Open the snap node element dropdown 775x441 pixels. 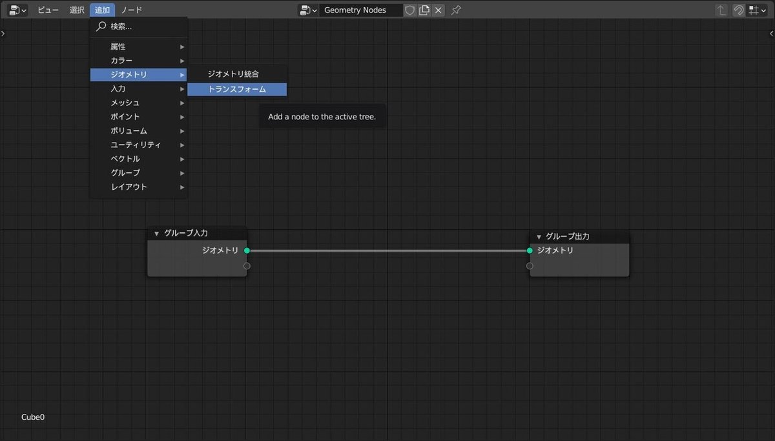coord(757,10)
